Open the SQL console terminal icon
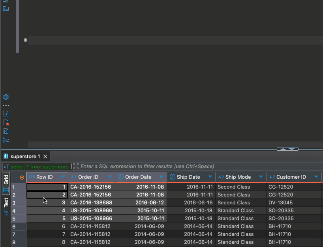The image size is (323, 247). pyautogui.click(x=6, y=8)
